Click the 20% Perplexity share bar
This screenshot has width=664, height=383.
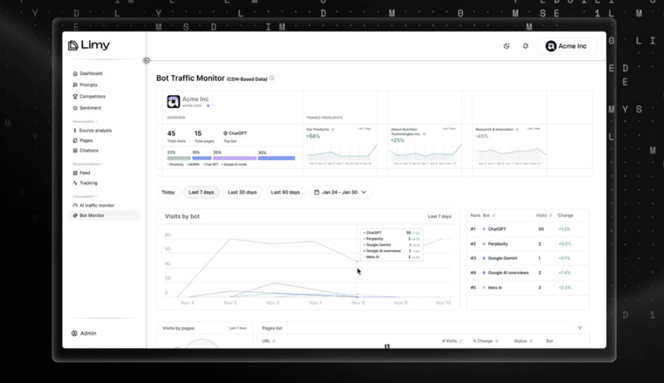tap(179, 158)
